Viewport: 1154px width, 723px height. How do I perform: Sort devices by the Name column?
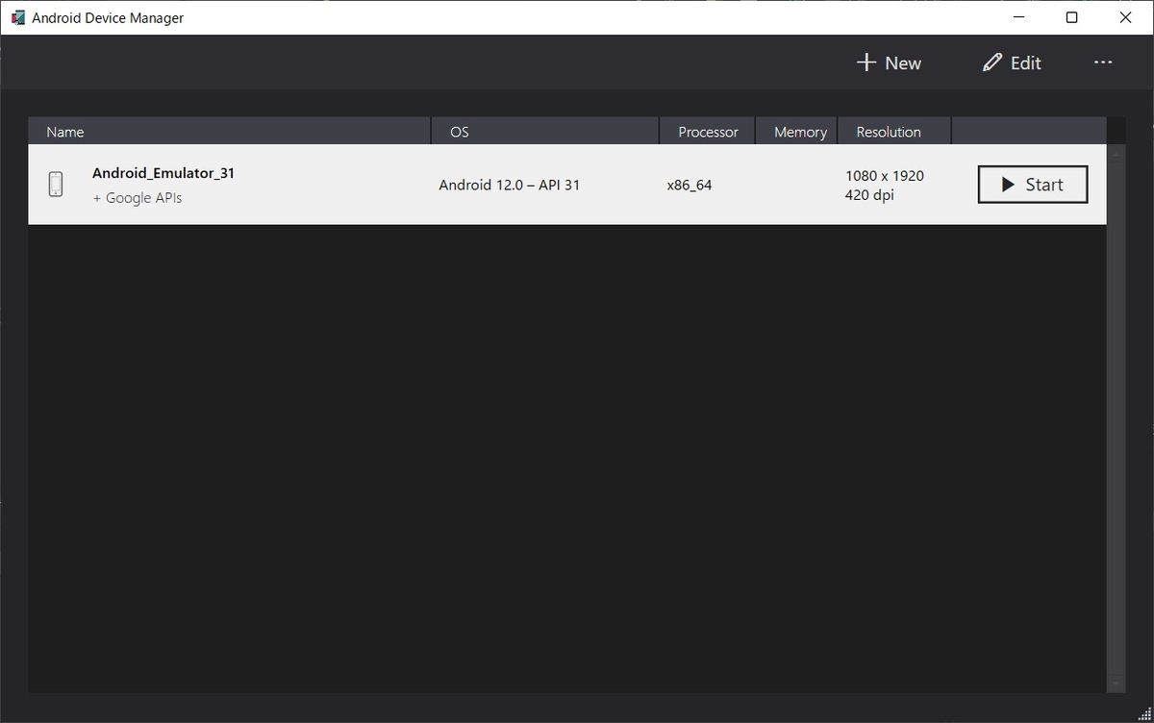[64, 131]
